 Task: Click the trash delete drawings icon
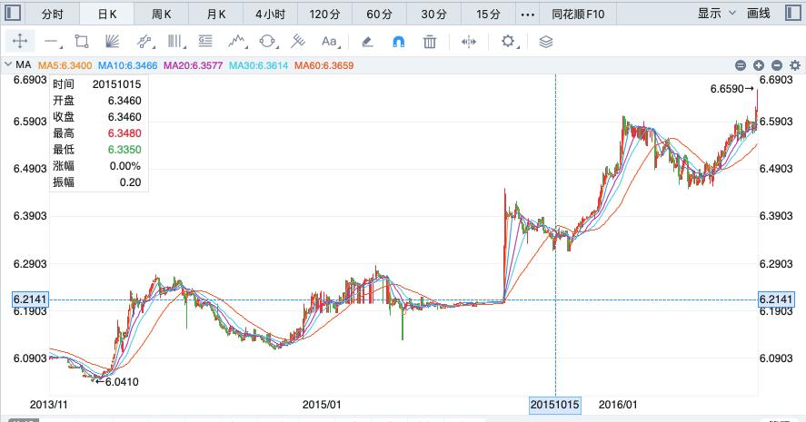[x=430, y=42]
